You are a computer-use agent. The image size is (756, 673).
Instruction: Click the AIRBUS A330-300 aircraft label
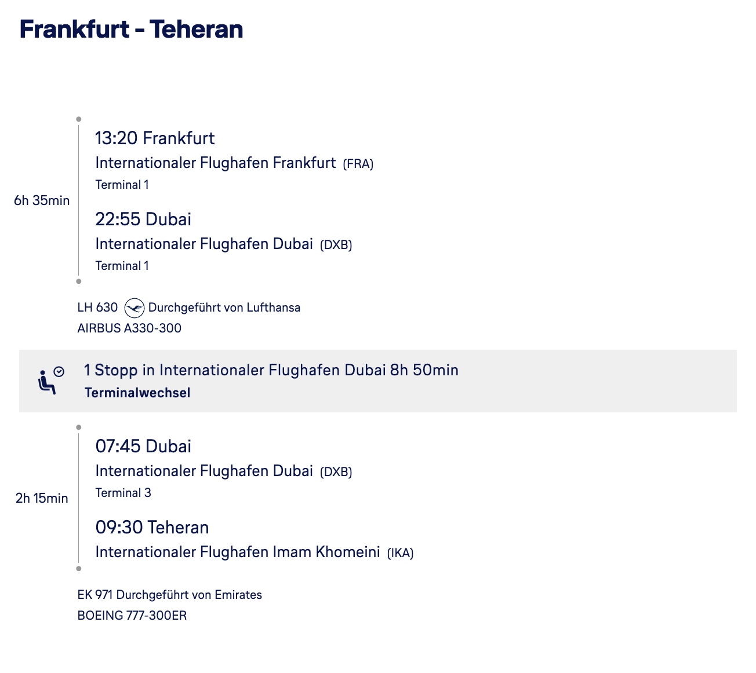[x=129, y=328]
